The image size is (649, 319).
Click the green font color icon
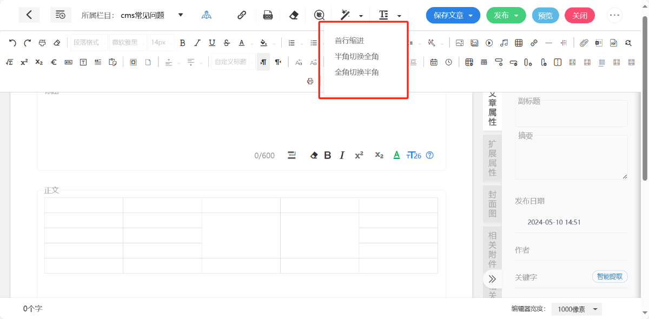pyautogui.click(x=396, y=156)
